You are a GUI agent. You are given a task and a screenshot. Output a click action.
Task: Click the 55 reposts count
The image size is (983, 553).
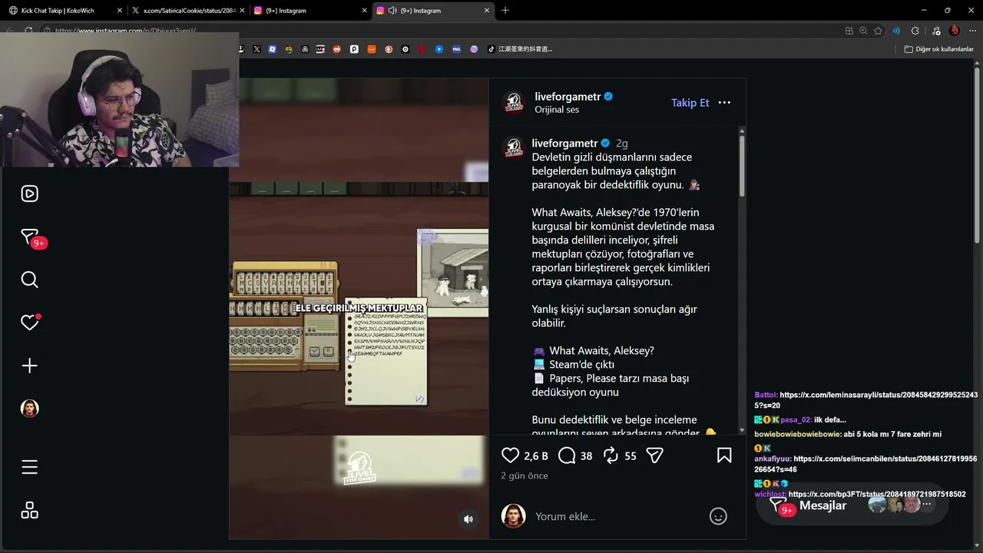(x=631, y=456)
